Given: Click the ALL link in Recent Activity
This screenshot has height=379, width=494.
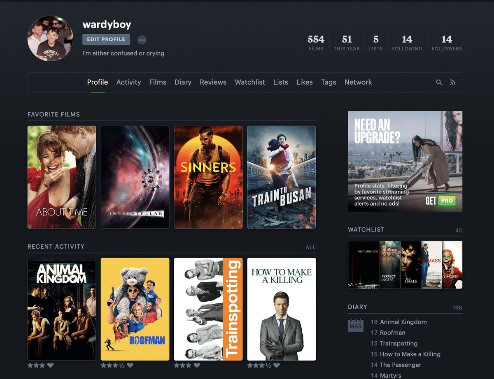Looking at the screenshot, I should pyautogui.click(x=310, y=247).
